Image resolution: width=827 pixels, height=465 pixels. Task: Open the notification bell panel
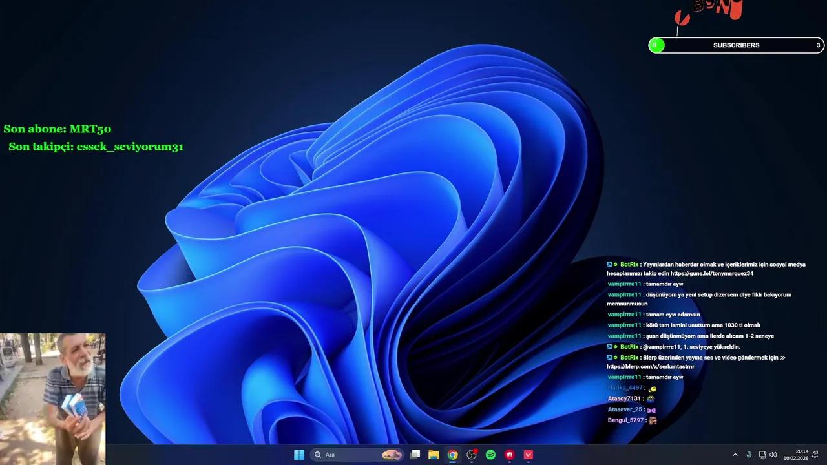click(x=815, y=455)
